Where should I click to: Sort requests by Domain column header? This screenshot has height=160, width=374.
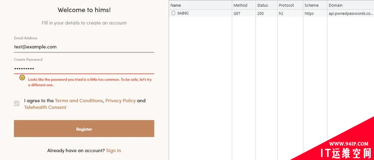350,5
